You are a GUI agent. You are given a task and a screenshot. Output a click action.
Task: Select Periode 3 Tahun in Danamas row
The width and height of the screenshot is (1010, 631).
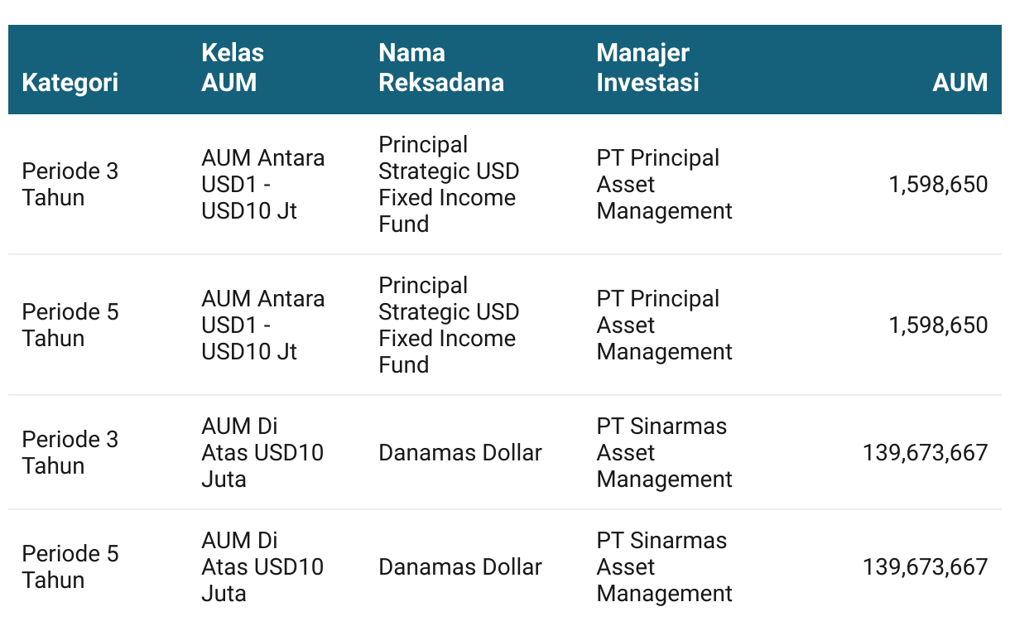[70, 452]
